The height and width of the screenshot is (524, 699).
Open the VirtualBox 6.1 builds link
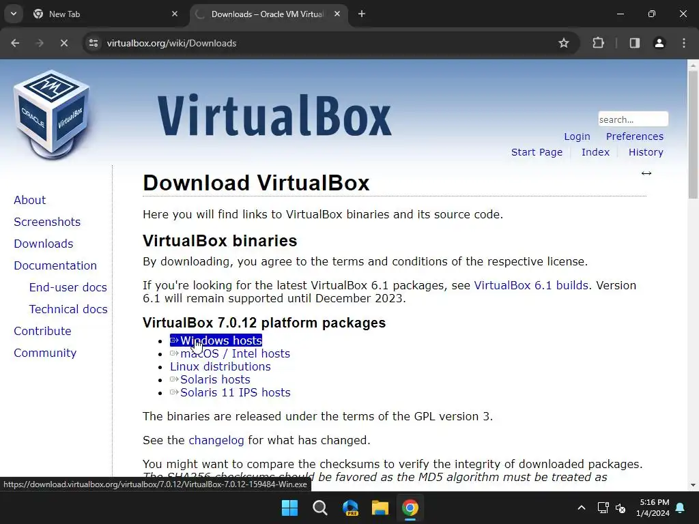point(531,285)
